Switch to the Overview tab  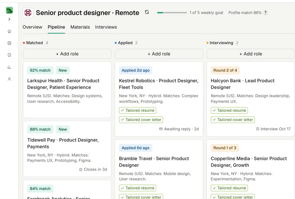coord(32,27)
